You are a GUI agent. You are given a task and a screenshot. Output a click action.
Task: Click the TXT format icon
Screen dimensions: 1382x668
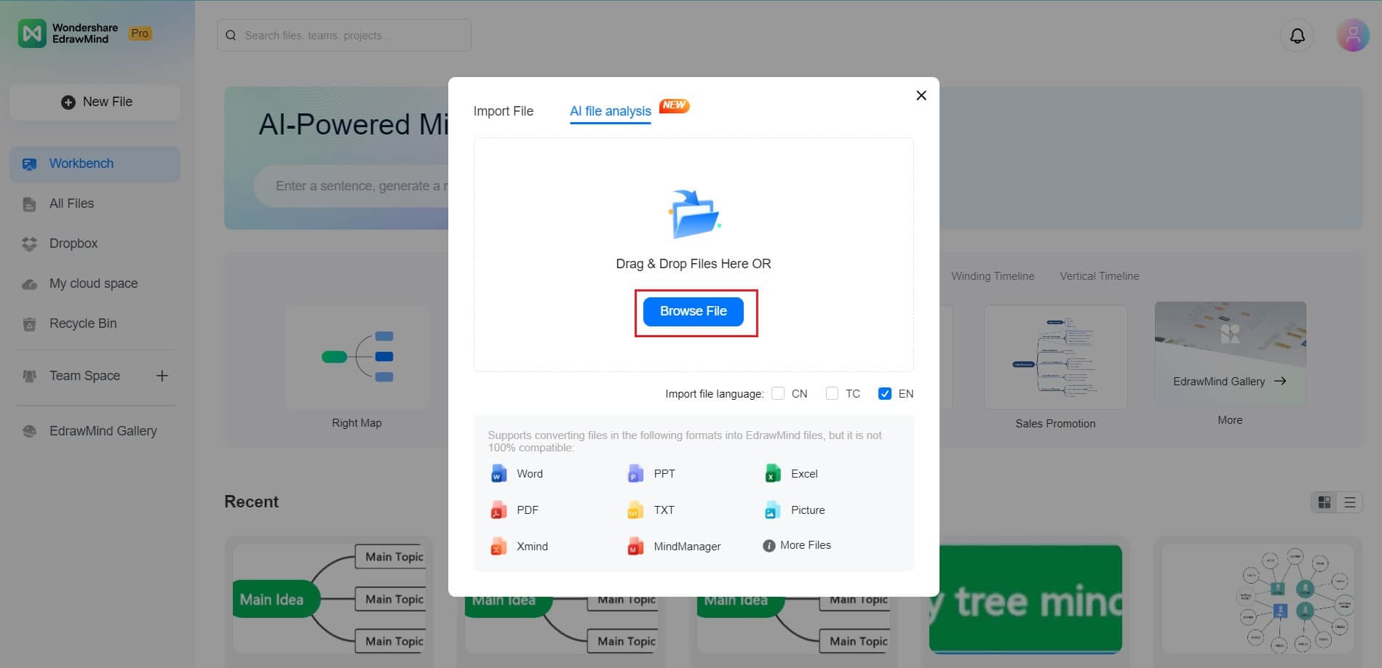(x=635, y=510)
